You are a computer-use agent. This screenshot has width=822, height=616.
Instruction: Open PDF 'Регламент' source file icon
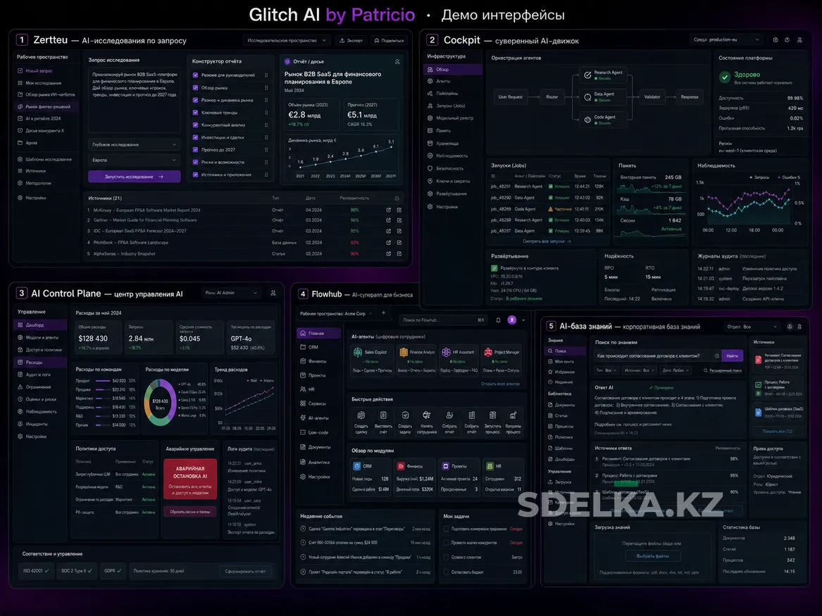[758, 360]
